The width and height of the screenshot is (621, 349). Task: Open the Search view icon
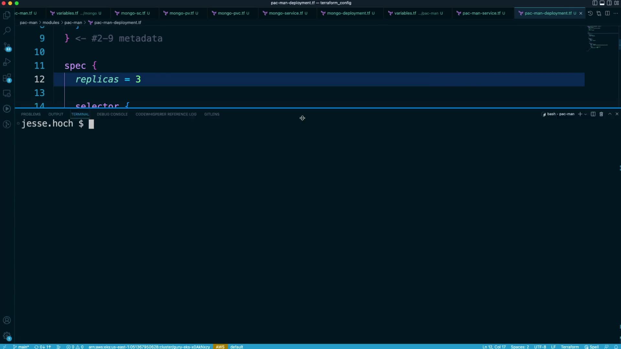point(7,31)
